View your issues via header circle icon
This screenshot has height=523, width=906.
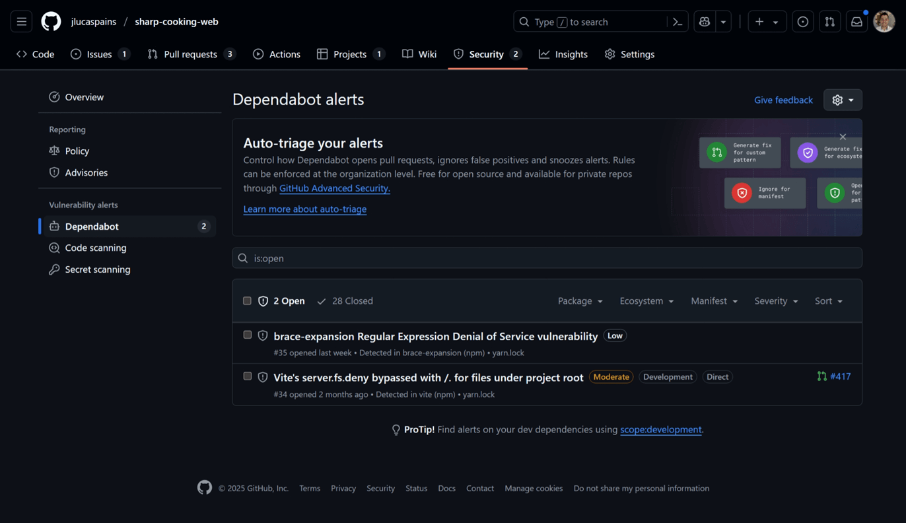tap(802, 22)
